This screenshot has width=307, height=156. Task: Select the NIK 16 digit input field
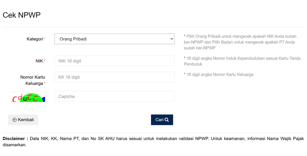pyautogui.click(x=114, y=61)
